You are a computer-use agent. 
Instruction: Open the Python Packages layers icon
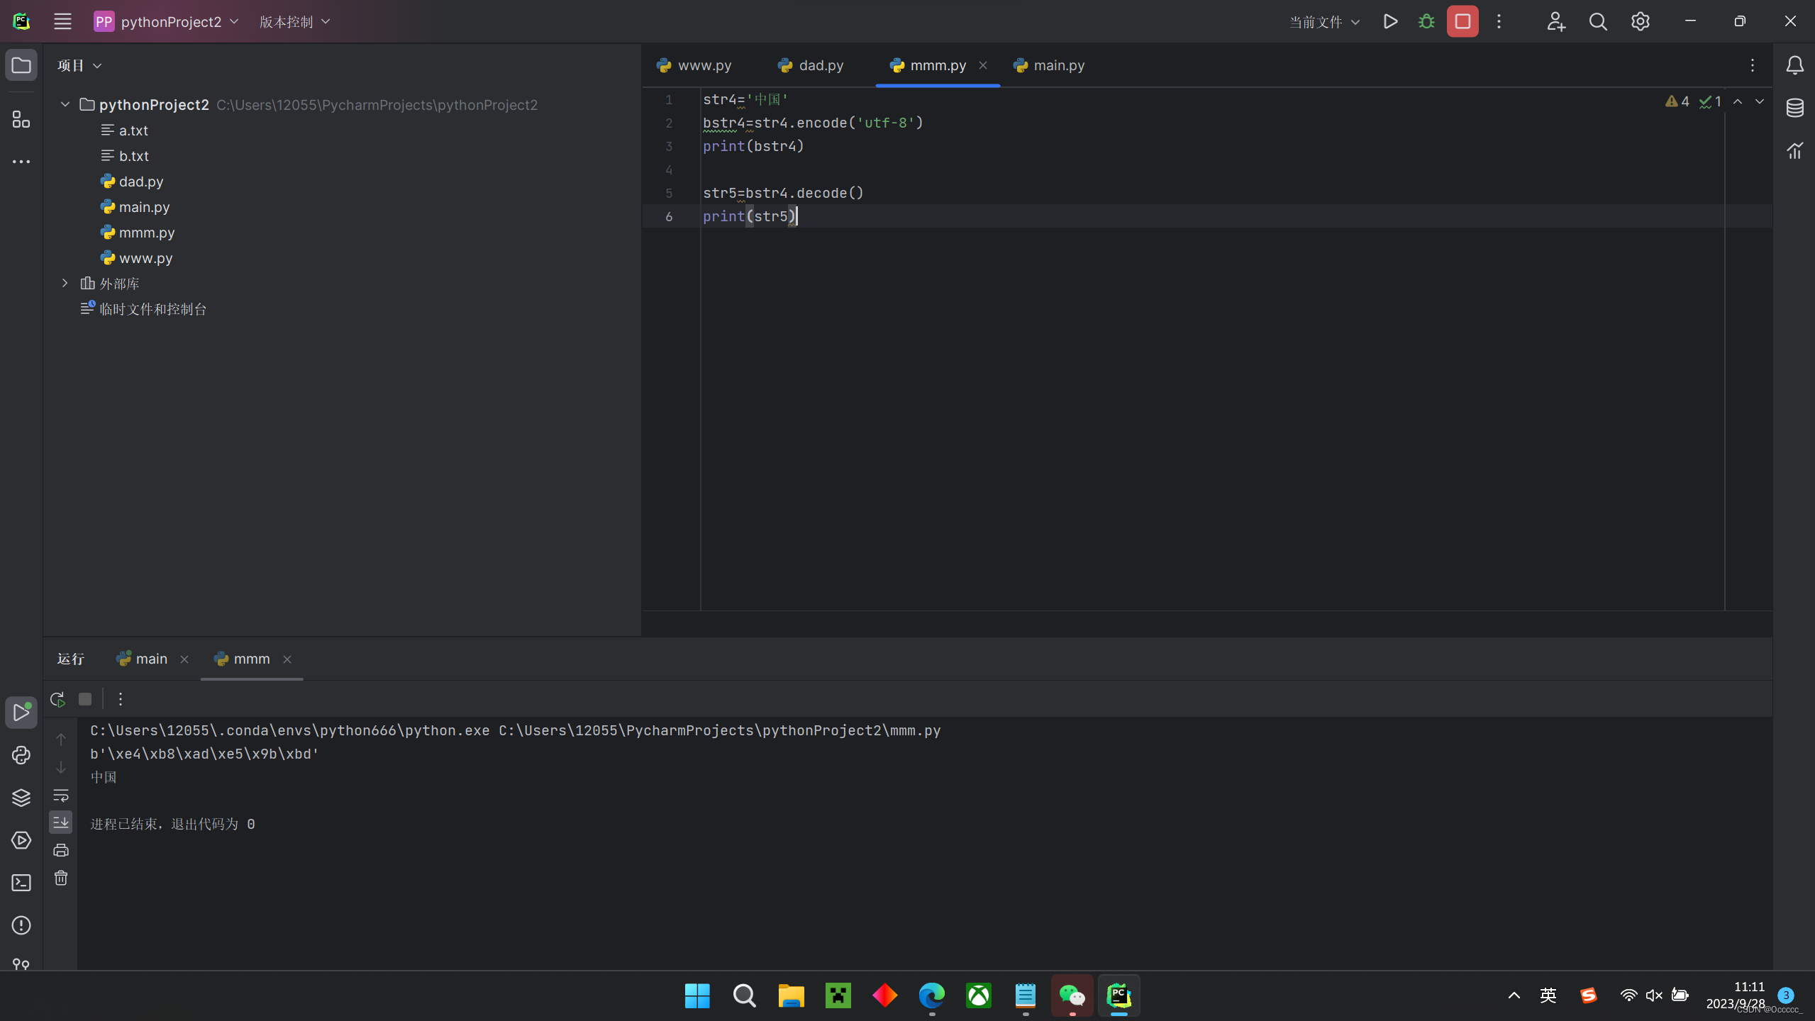tap(21, 798)
